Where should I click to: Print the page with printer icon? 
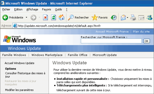point(133,17)
